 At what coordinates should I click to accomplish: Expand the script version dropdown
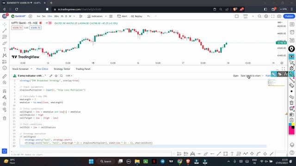point(69,76)
